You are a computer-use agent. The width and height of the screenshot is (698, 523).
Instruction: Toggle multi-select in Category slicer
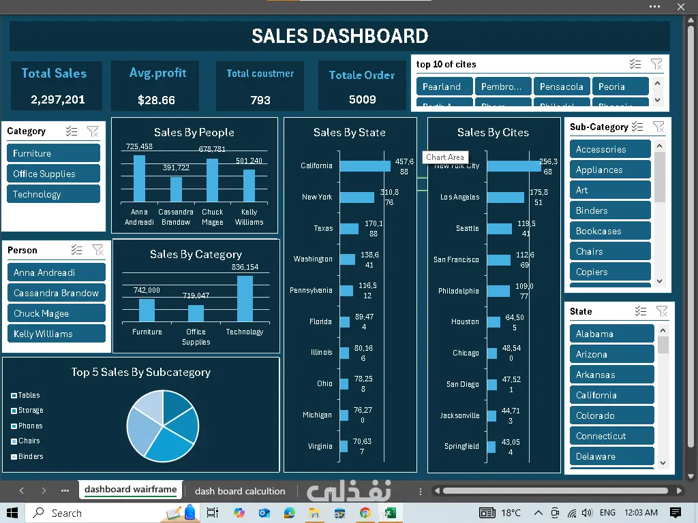[x=71, y=131]
